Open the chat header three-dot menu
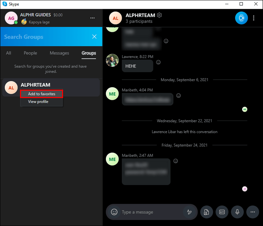263x226 pixels. coord(254,18)
